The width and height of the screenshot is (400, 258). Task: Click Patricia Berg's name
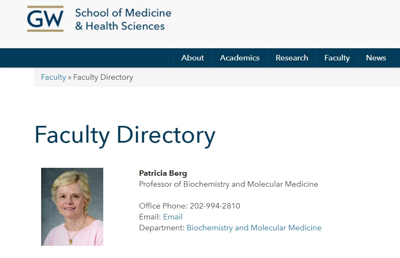(163, 173)
